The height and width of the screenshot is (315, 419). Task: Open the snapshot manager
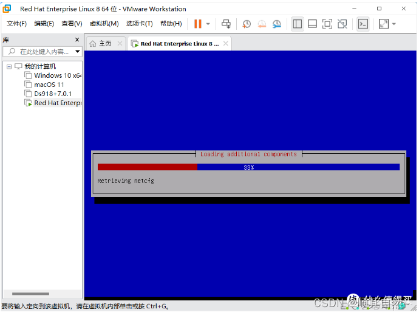coord(277,24)
